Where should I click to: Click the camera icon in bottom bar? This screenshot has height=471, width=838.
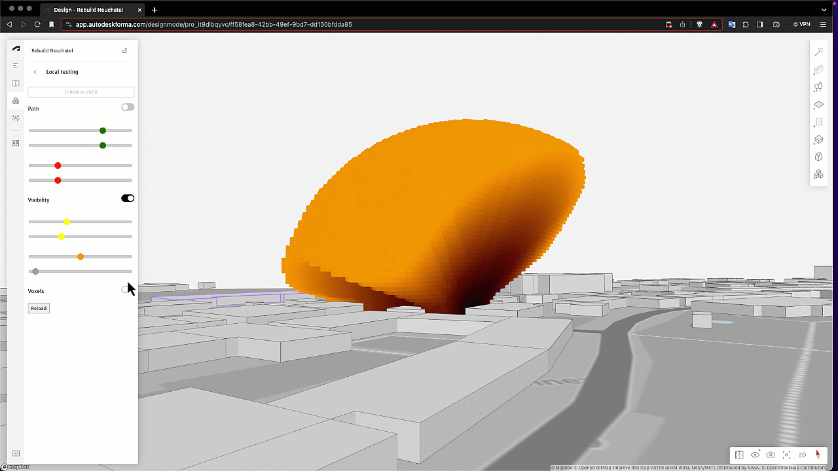click(771, 455)
